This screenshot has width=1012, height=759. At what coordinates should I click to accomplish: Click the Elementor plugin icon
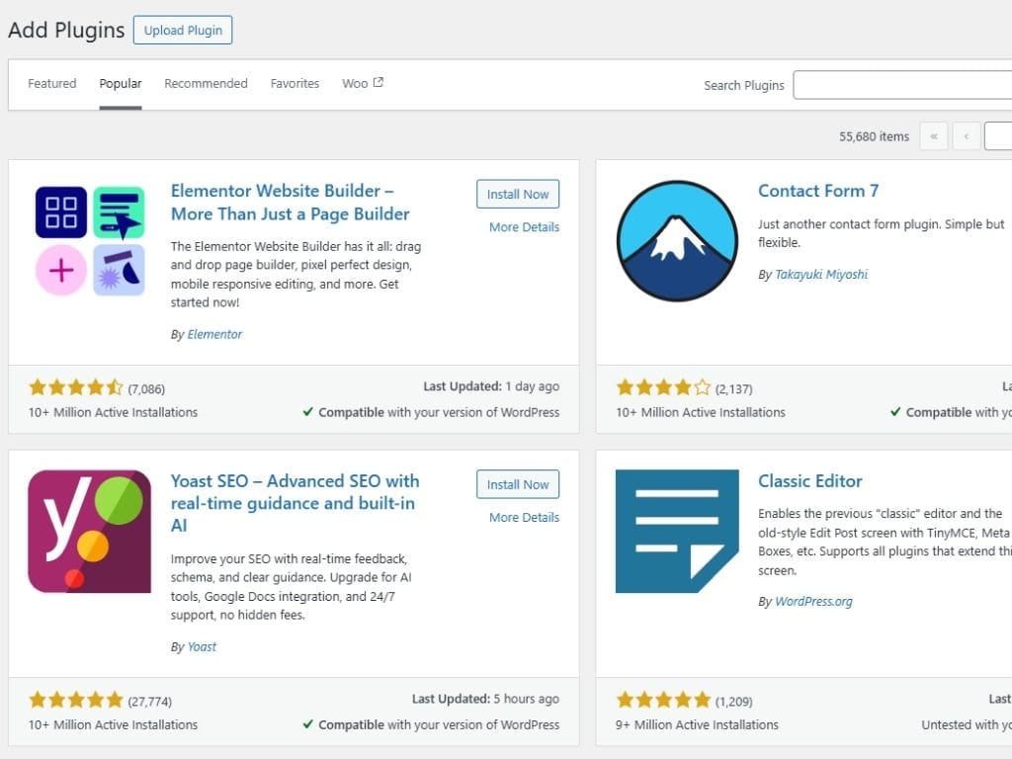[x=90, y=241]
